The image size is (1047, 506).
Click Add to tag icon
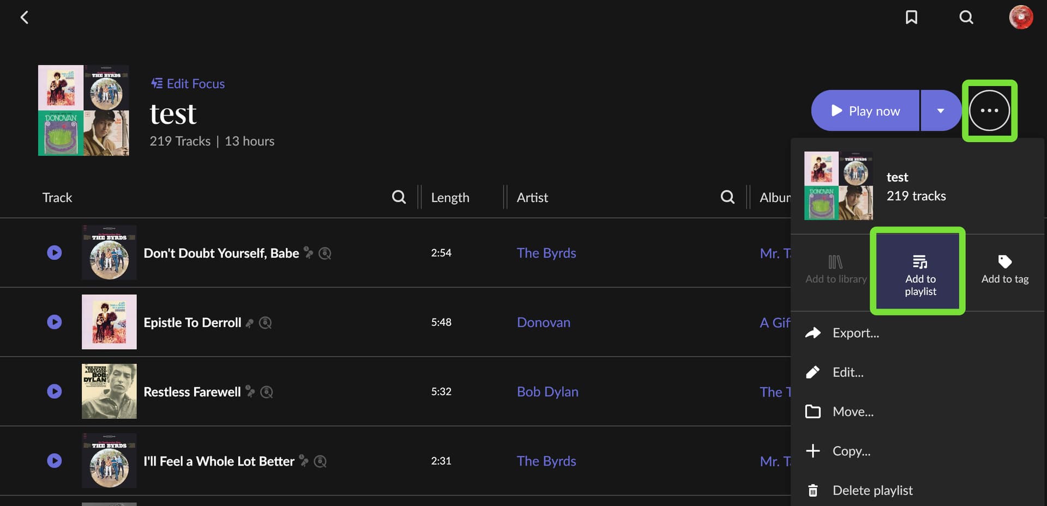(x=1004, y=270)
